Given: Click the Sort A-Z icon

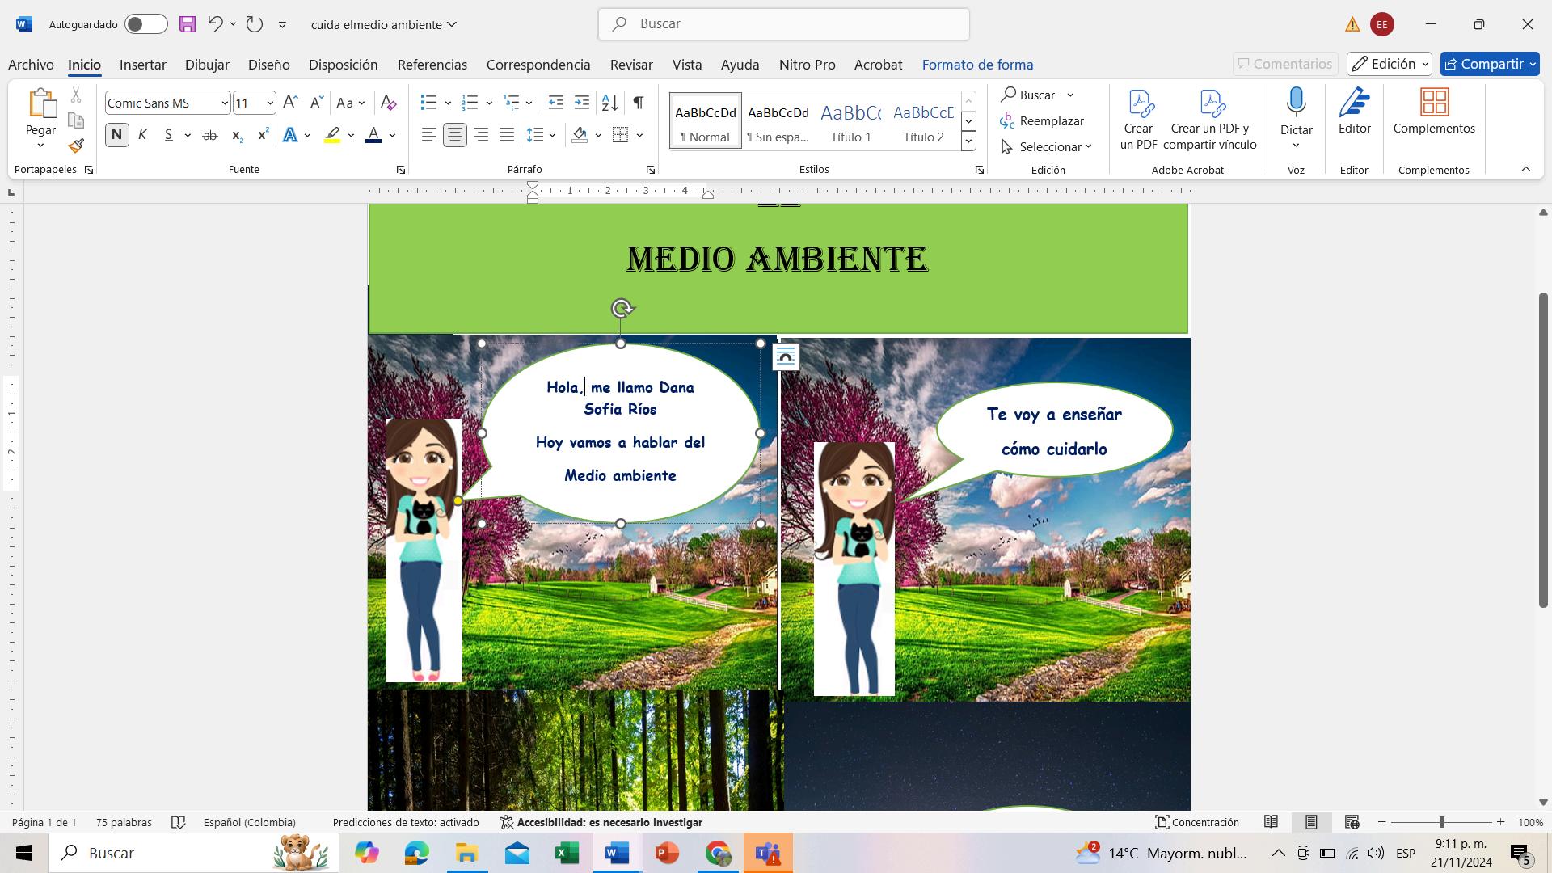Looking at the screenshot, I should point(610,103).
